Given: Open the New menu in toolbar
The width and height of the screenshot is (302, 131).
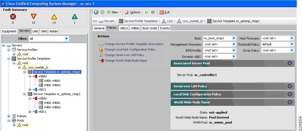Looking at the screenshot, I should pos(114,12).
